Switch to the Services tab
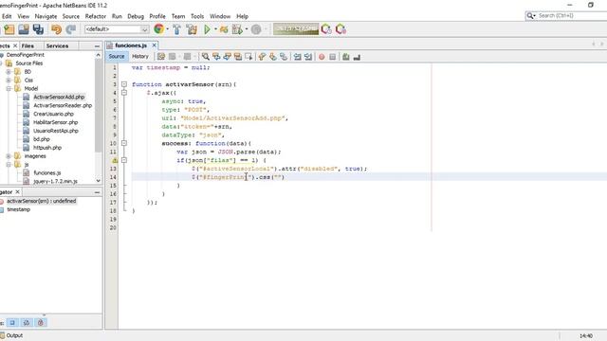 coord(57,45)
